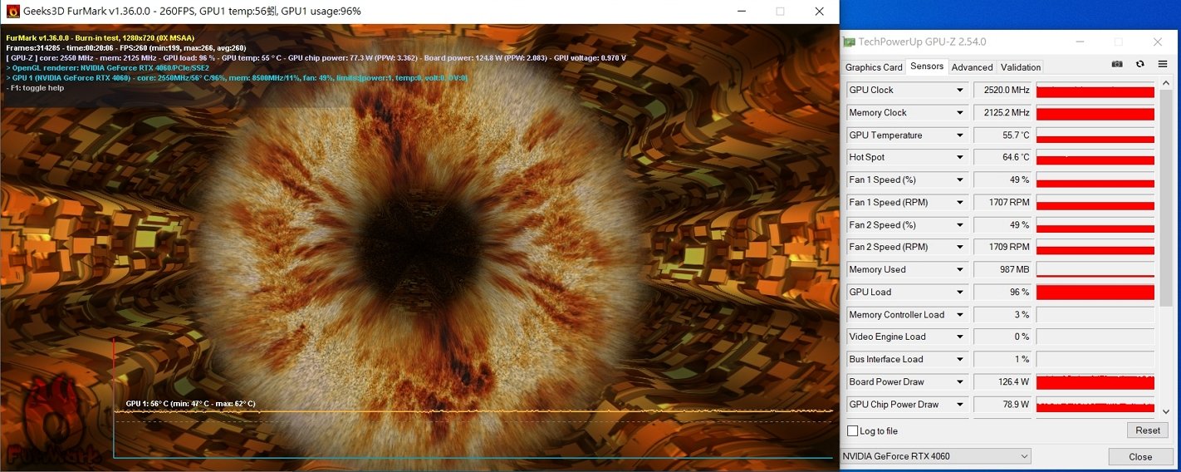The width and height of the screenshot is (1181, 472).
Task: Minimize the FurMark window
Action: tap(741, 12)
